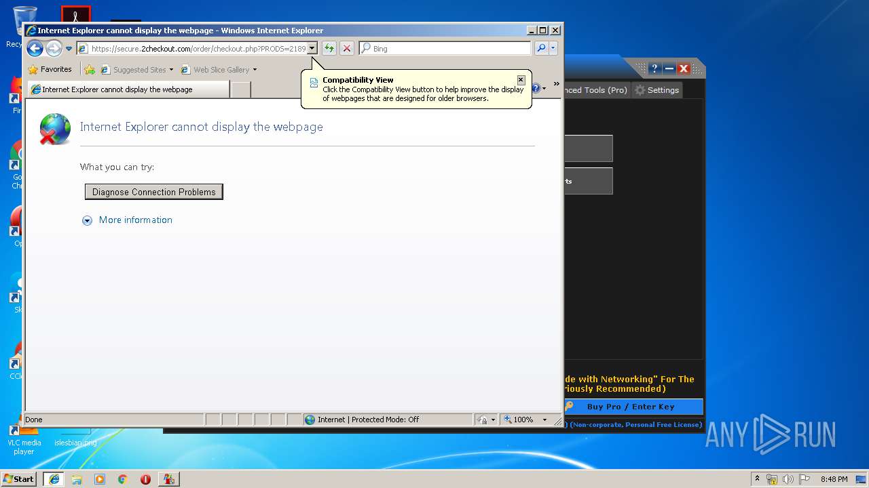This screenshot has width=869, height=488.
Task: Click Internet Protected Mode status zone
Action: point(388,420)
